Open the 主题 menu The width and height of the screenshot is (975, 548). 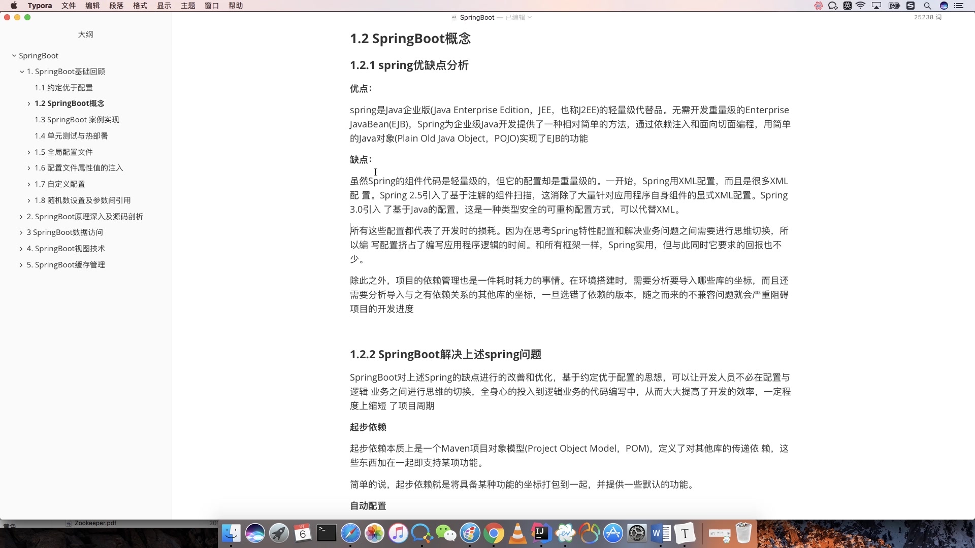click(x=187, y=6)
